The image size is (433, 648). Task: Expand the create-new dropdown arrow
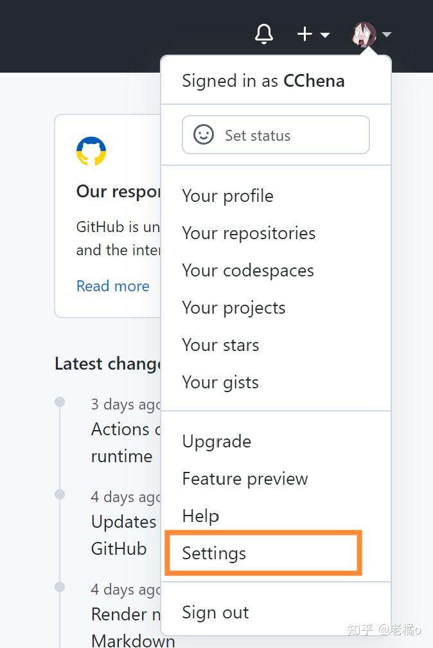click(325, 35)
